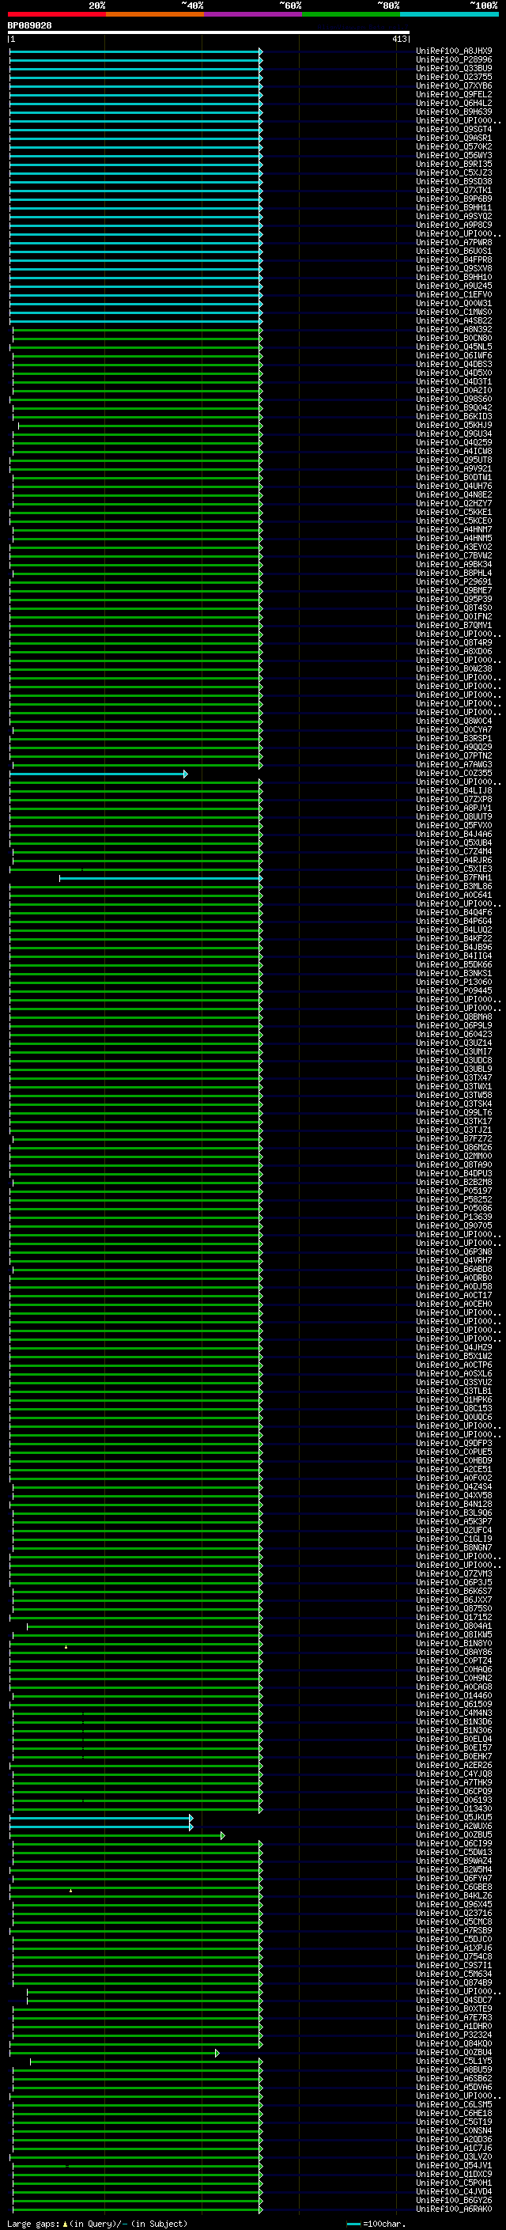Select the UniRef100_B4LIJ8 label
506x2230 pixels.
(x=454, y=790)
